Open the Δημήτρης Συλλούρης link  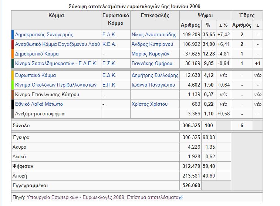[x=155, y=75]
